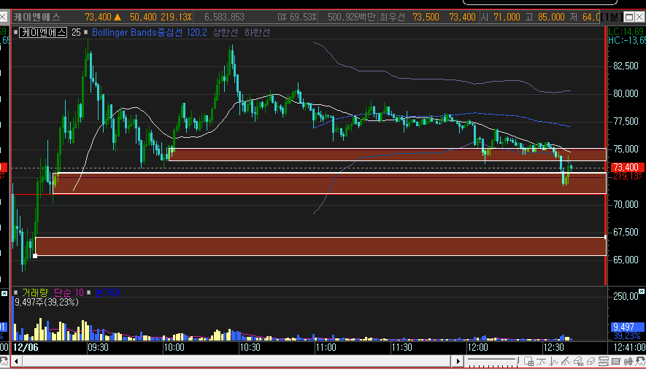Click the horizontal chart scrollbar track
This screenshot has width=646, height=369.
click(237, 362)
